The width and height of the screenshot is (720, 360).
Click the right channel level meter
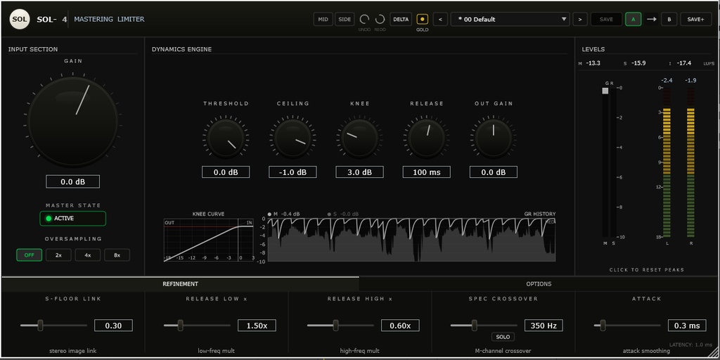point(690,162)
